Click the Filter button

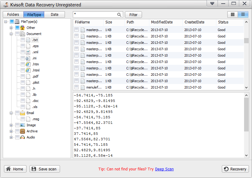tap(133, 15)
